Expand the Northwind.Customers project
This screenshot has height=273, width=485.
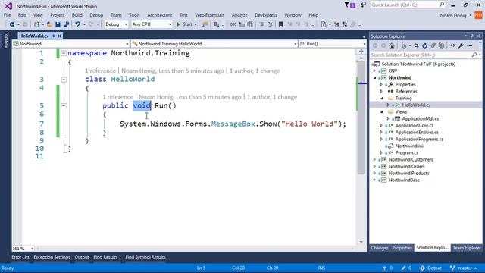point(374,160)
